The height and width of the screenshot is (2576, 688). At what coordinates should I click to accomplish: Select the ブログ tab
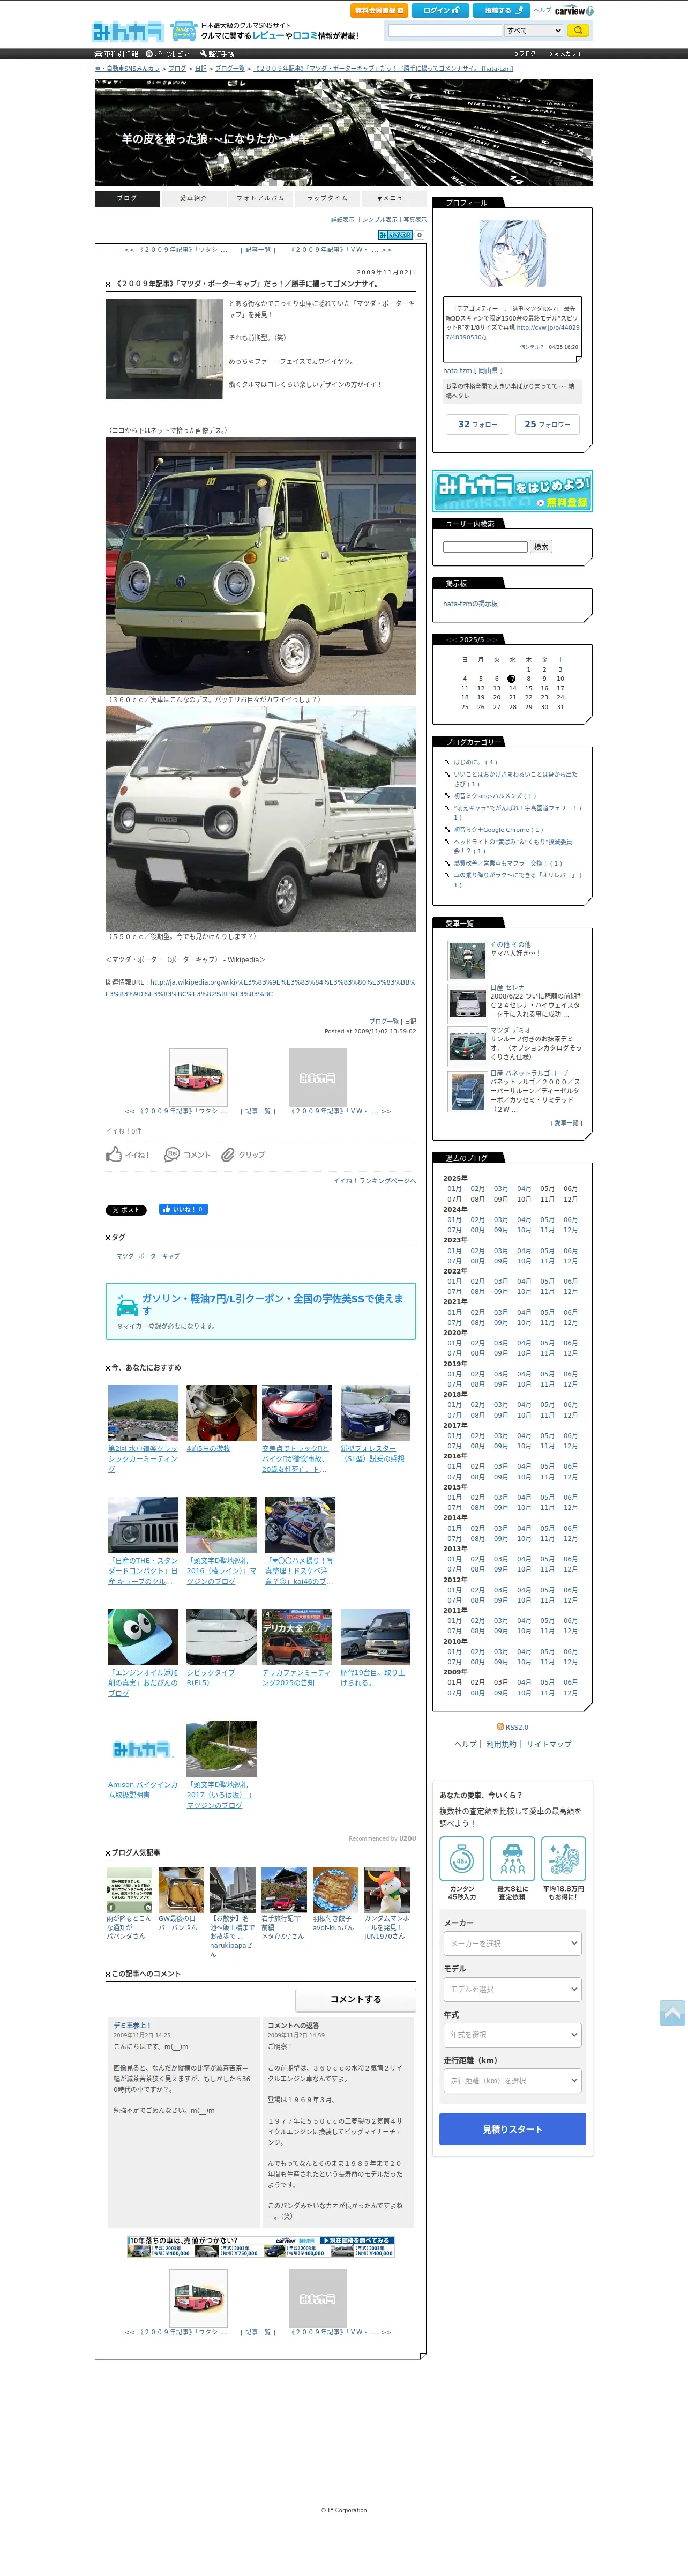tap(127, 198)
